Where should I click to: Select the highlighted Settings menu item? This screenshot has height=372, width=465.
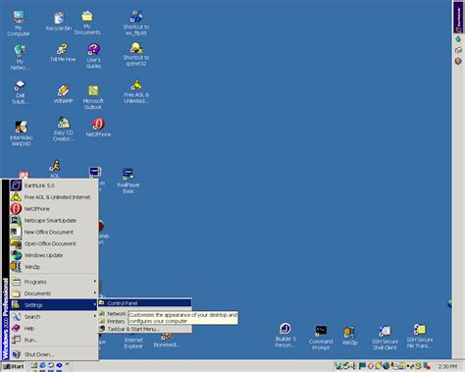click(54, 305)
